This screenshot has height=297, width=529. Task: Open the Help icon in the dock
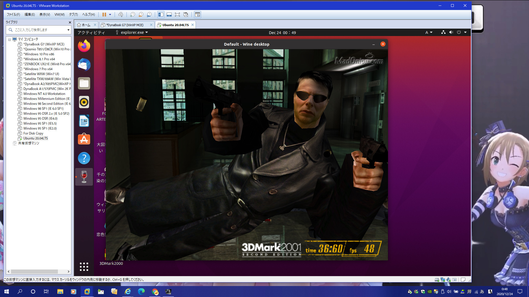(84, 158)
